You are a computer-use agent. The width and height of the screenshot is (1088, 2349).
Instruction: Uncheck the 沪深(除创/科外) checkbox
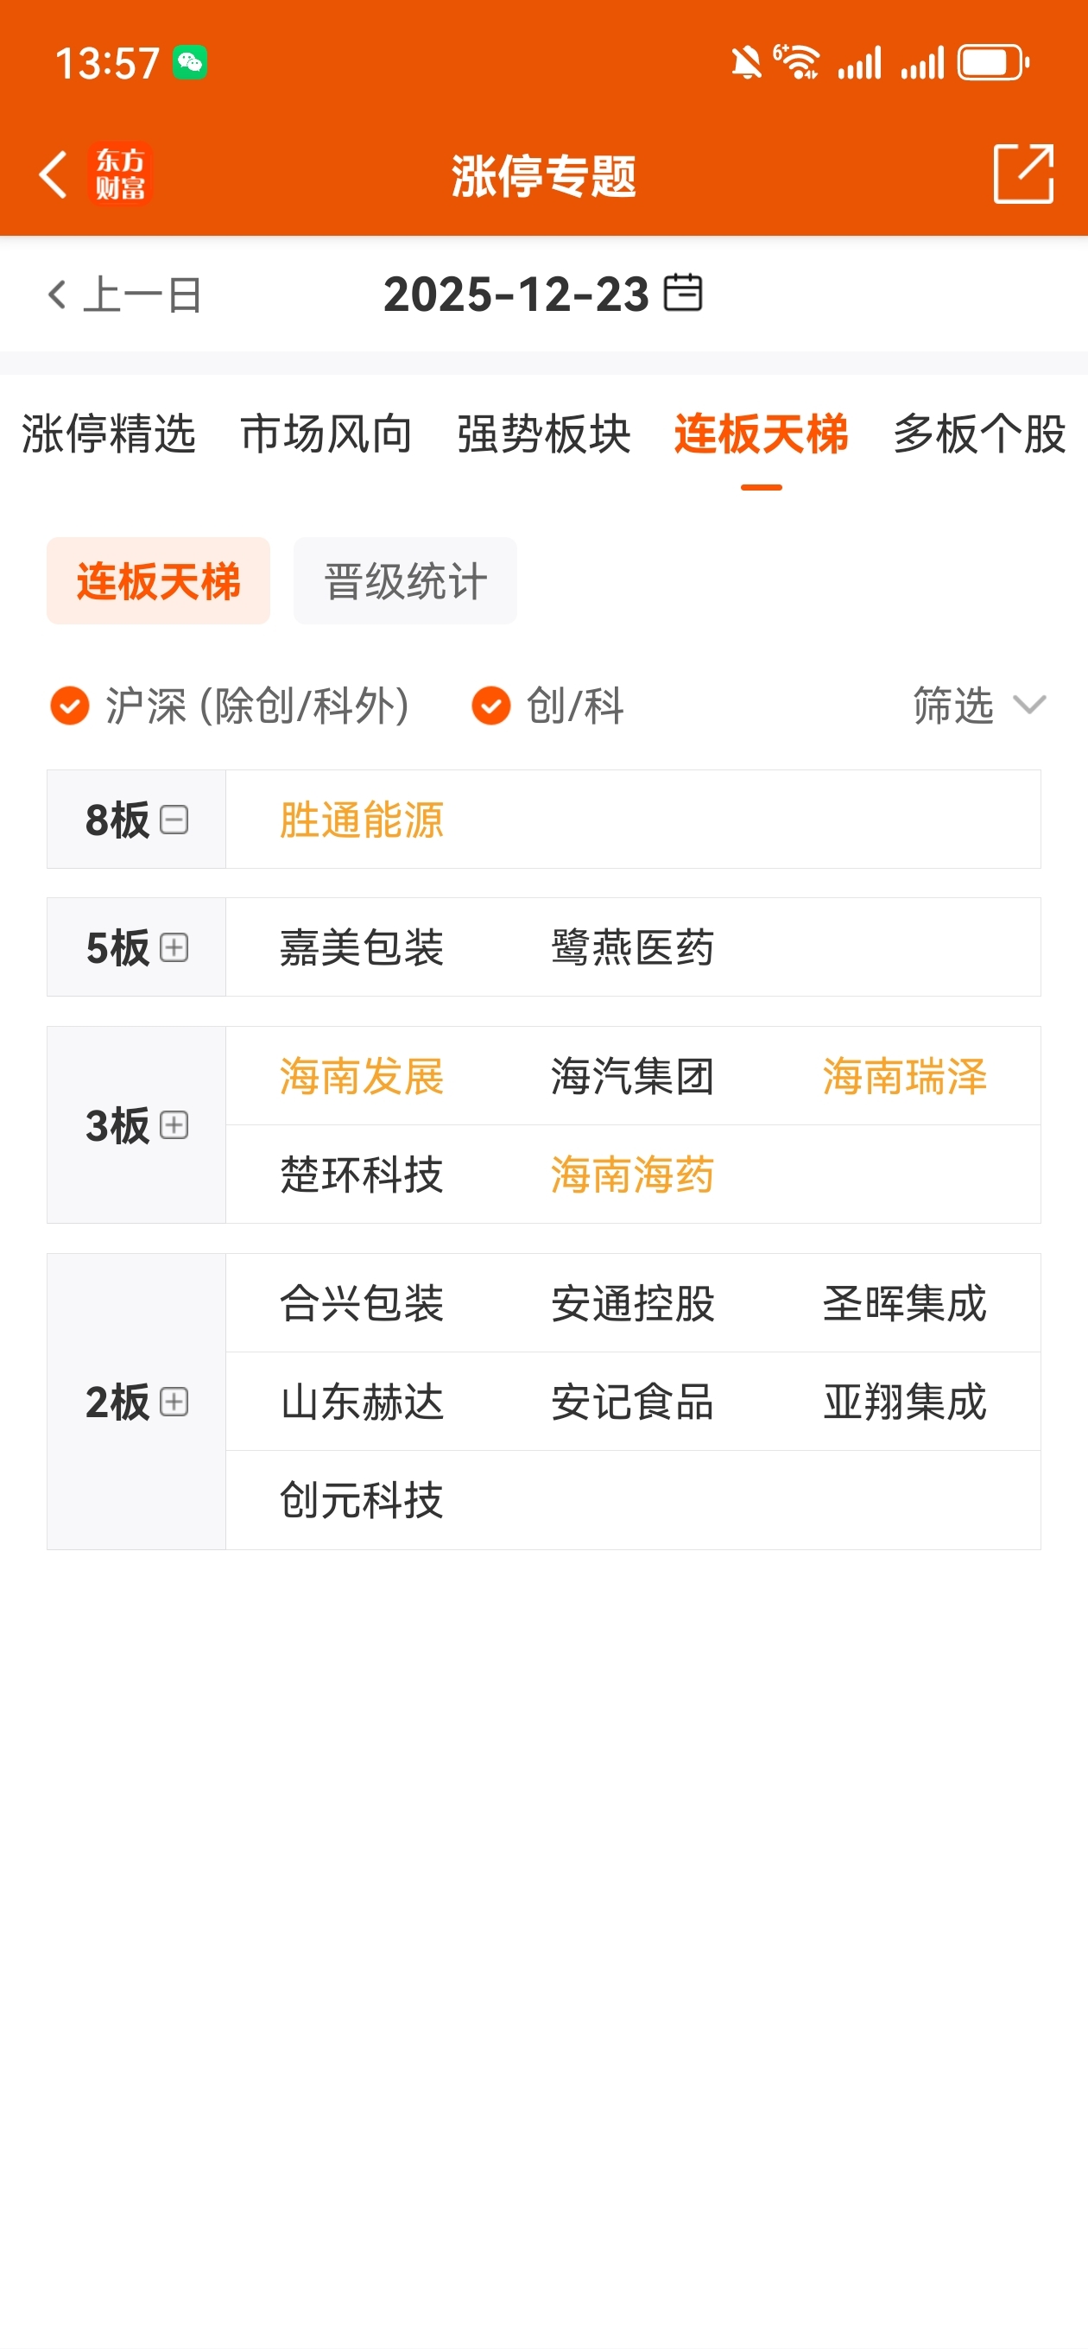pos(69,706)
